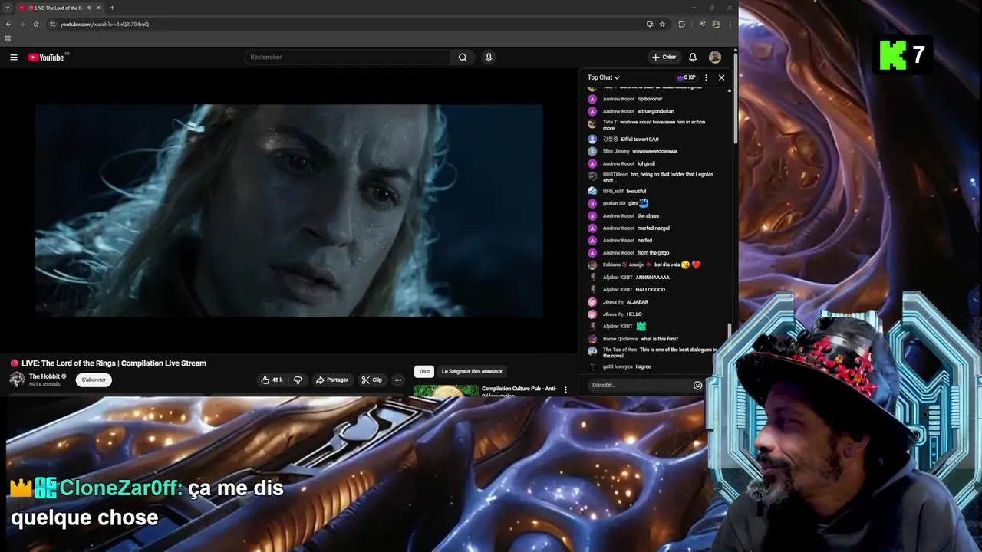Open a new browser tab
This screenshot has height=552, width=982.
click(112, 8)
